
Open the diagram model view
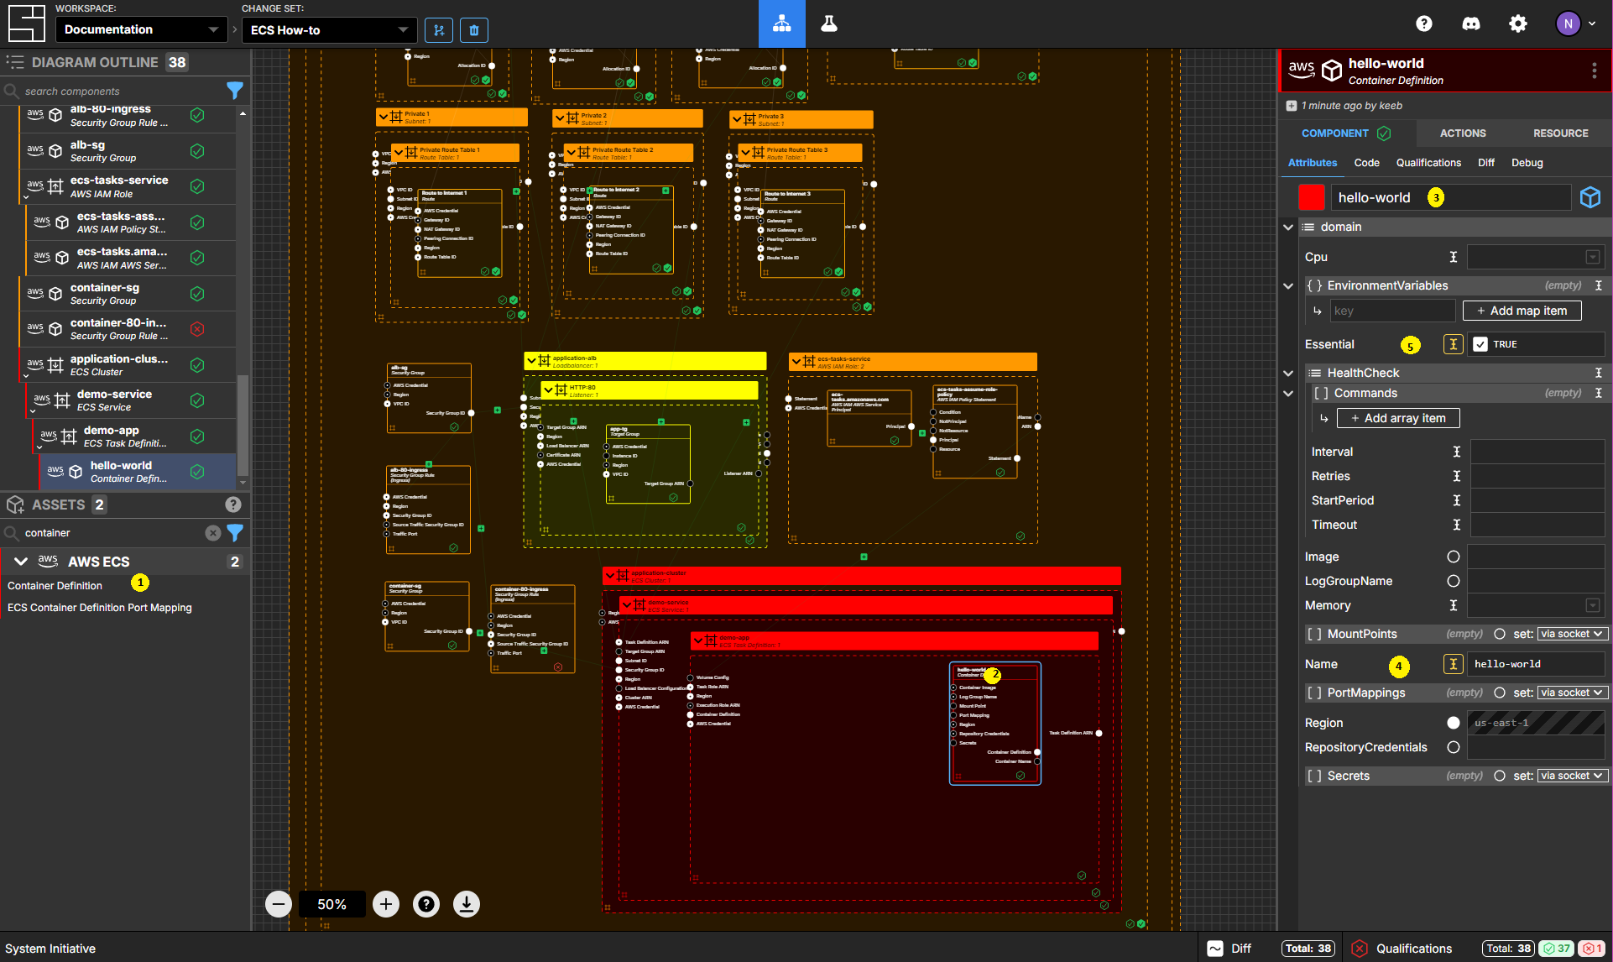coord(781,24)
